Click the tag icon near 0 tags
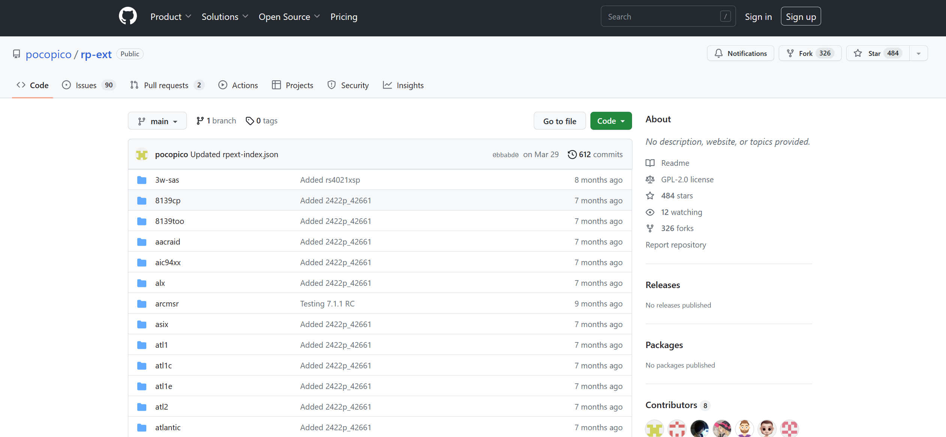The height and width of the screenshot is (437, 946). pyautogui.click(x=250, y=121)
